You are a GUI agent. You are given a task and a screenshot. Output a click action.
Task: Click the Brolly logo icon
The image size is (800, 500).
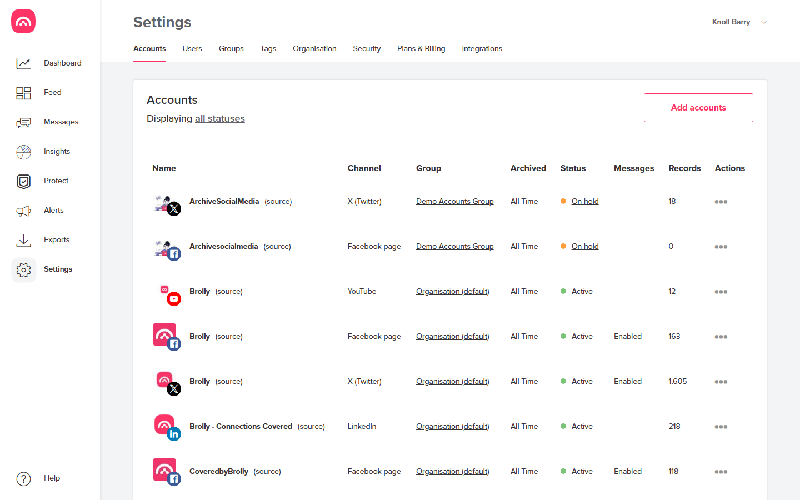[23, 21]
